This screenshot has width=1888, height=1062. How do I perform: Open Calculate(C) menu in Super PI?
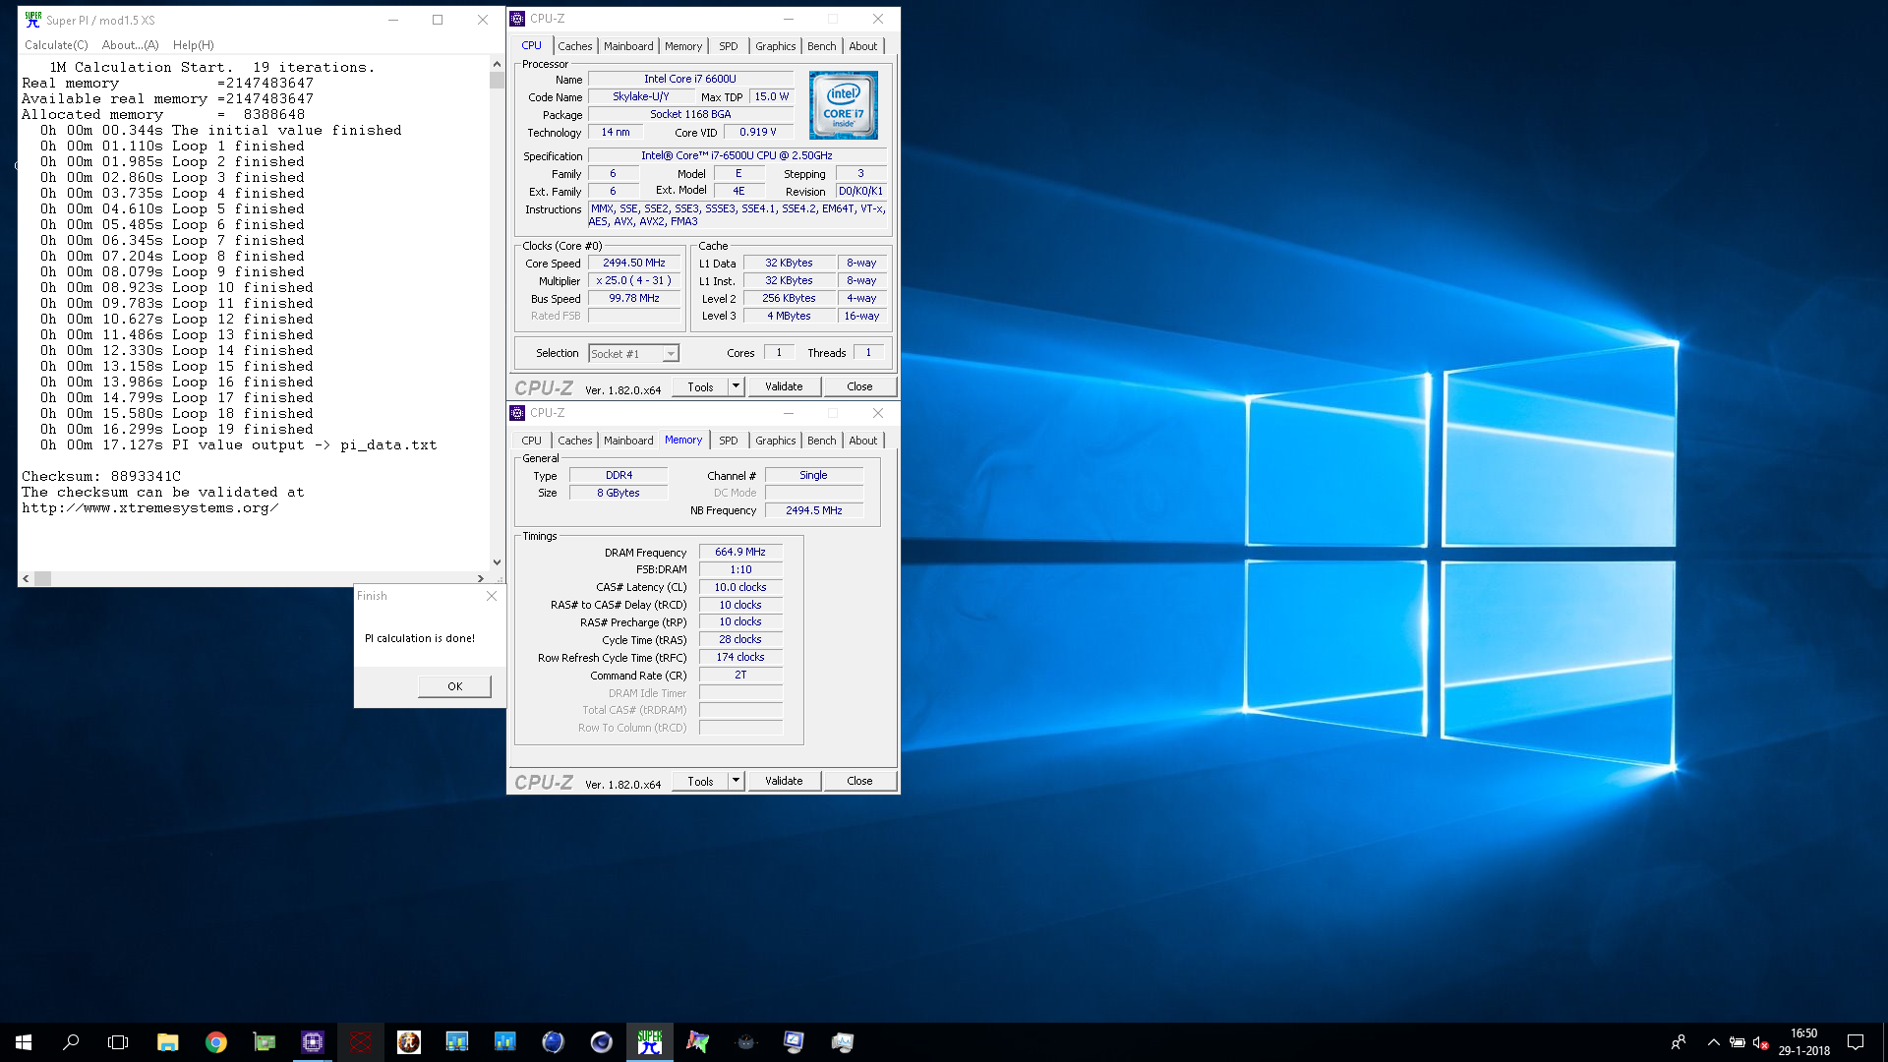56,45
